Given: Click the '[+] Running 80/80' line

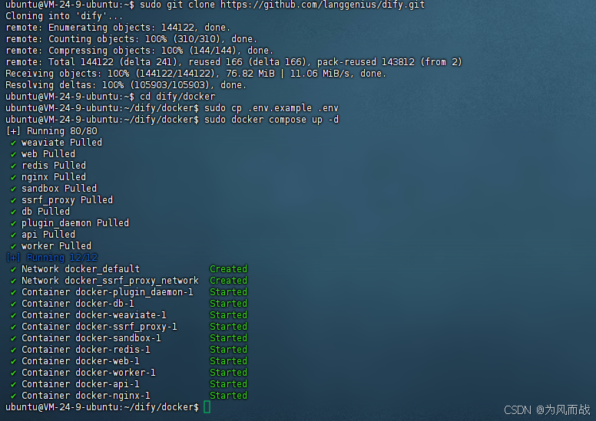Looking at the screenshot, I should click(51, 131).
